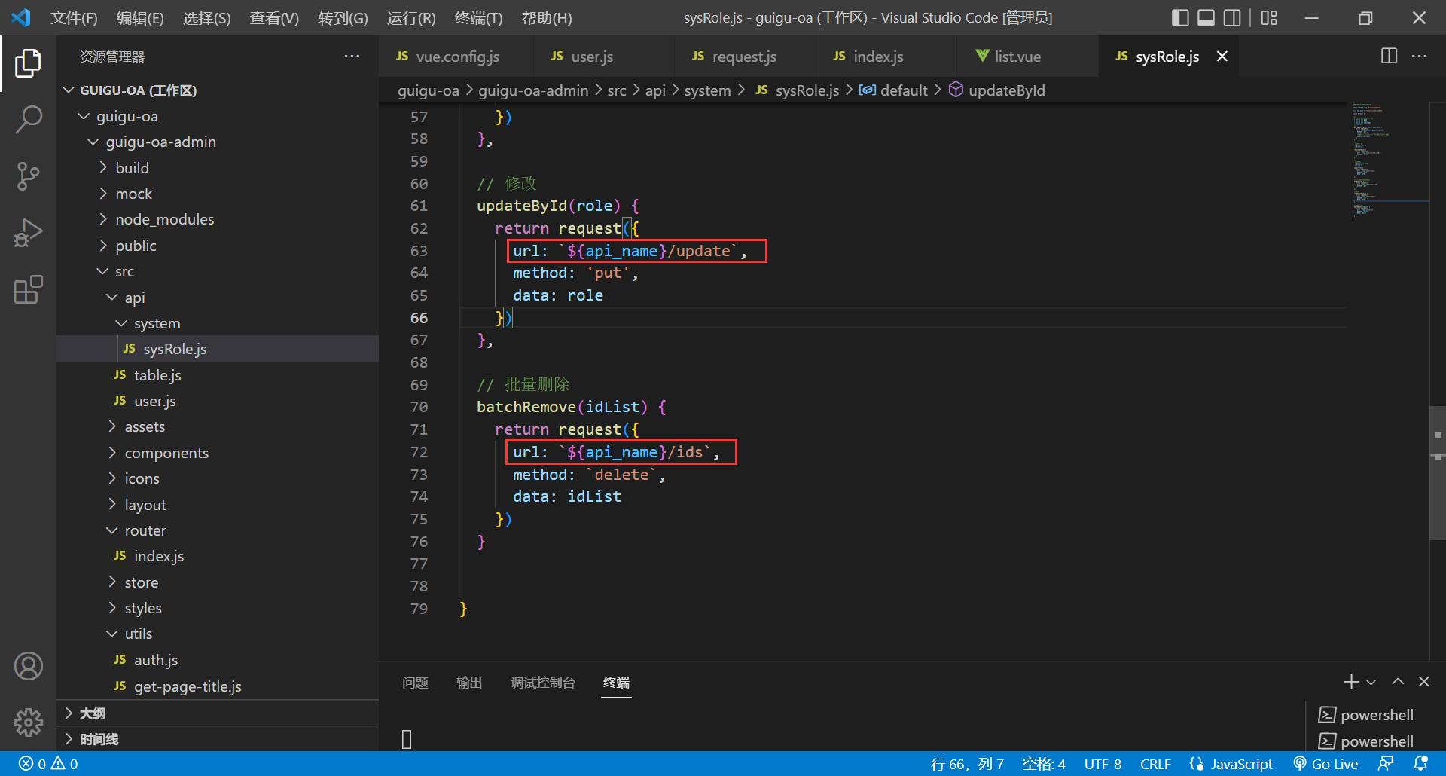This screenshot has height=776, width=1446.
Task: Open the Accounts menu icon
Action: pyautogui.click(x=28, y=666)
